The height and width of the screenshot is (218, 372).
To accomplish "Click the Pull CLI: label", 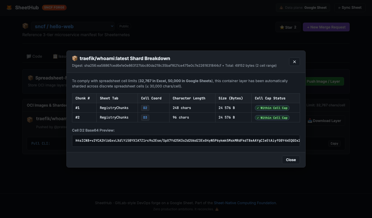I will coord(41,144).
